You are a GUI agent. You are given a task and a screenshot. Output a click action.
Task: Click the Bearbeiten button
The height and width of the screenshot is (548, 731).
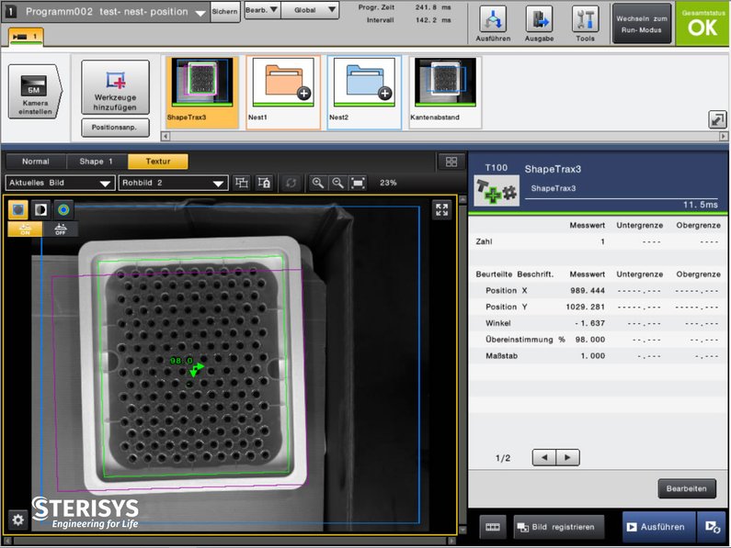(686, 489)
